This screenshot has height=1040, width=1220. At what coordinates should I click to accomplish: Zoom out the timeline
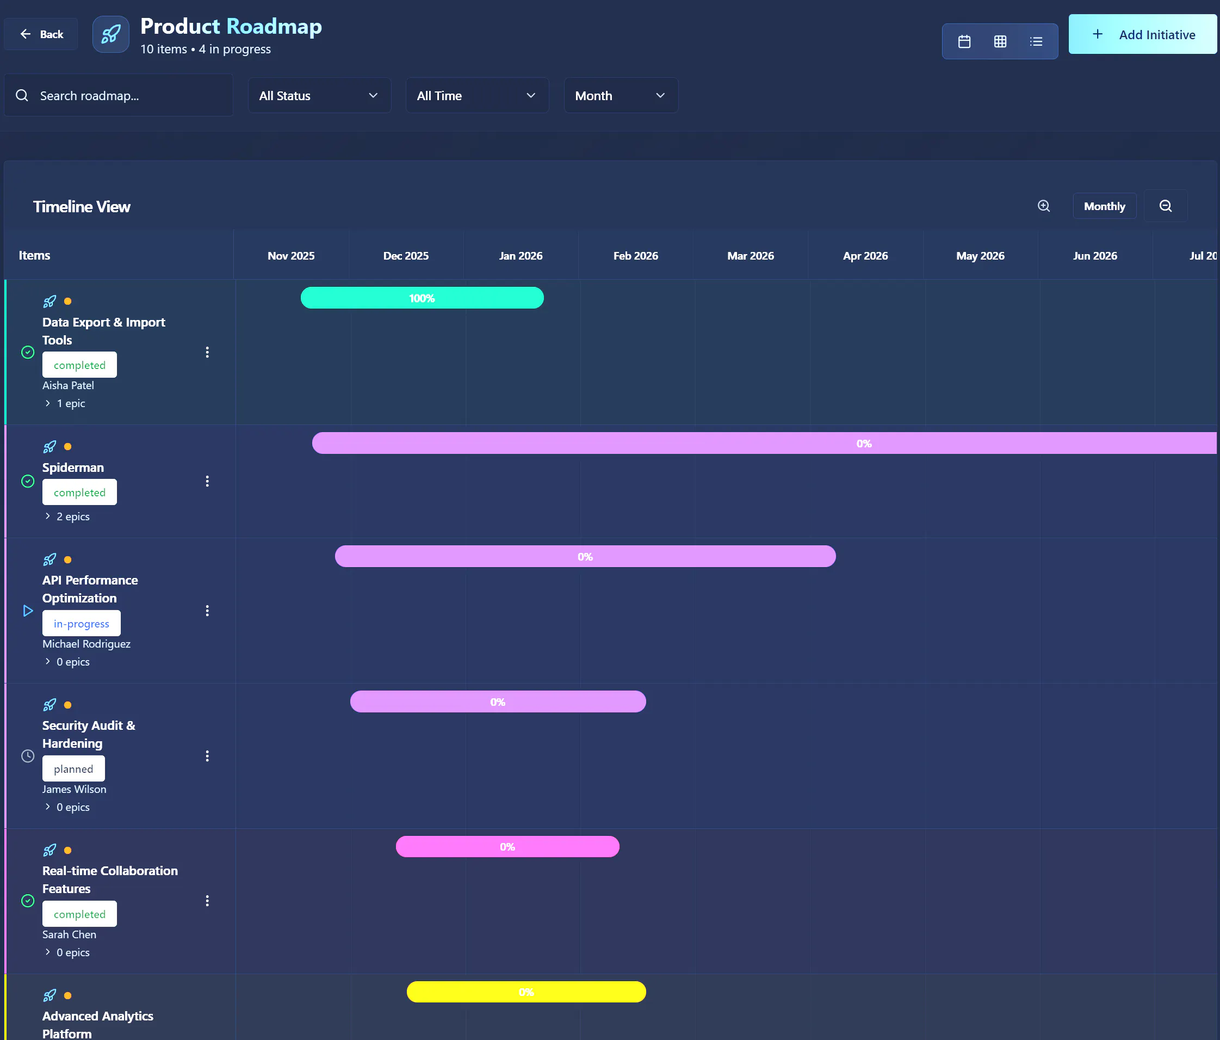[x=1165, y=206]
